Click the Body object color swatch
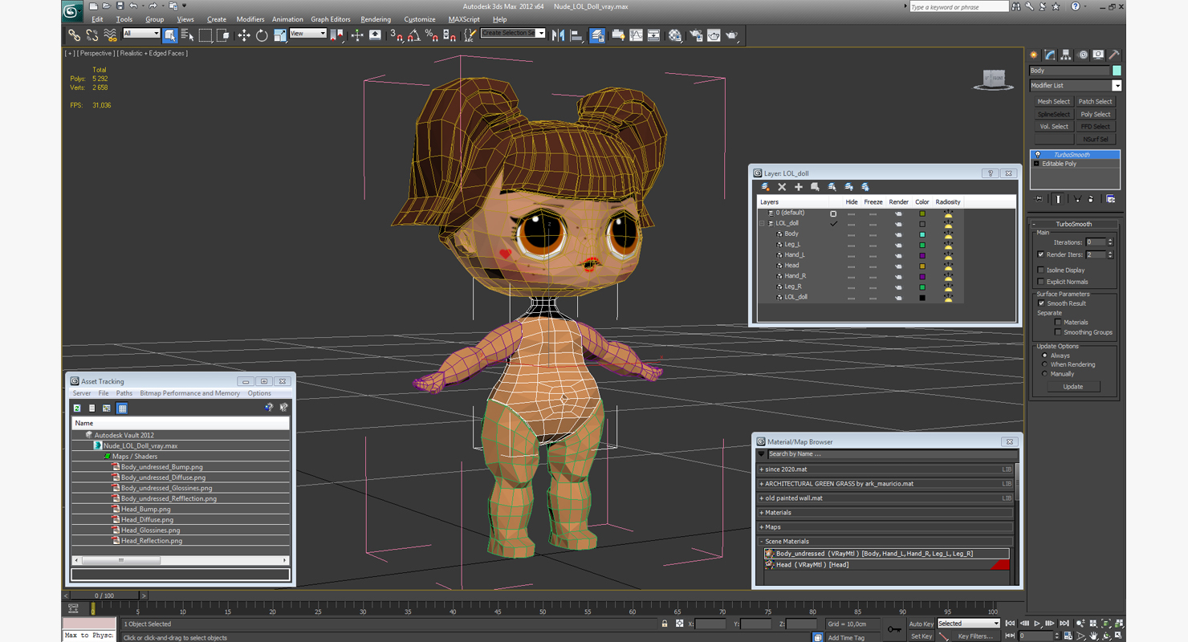The image size is (1188, 642). (x=1117, y=71)
